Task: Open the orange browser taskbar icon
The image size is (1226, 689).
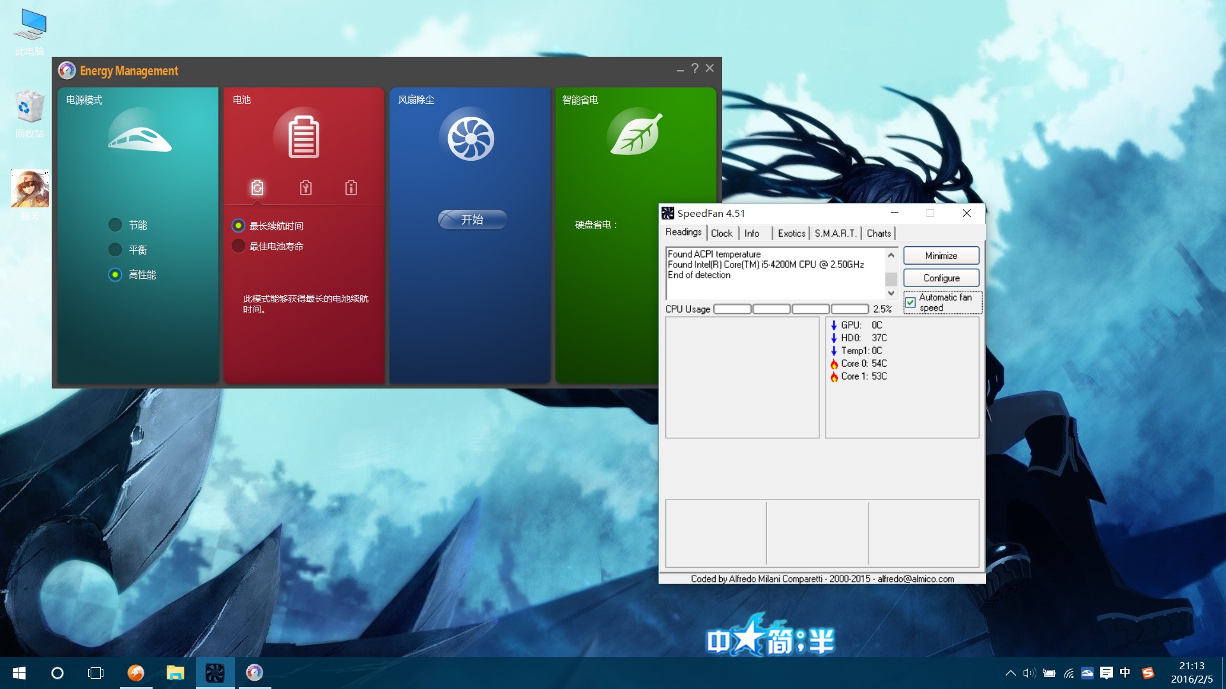Action: tap(135, 673)
